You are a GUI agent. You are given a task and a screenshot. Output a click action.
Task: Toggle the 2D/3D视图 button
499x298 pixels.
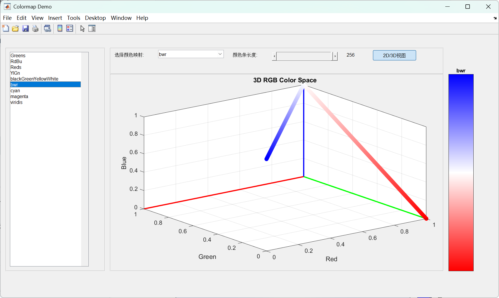pyautogui.click(x=394, y=55)
